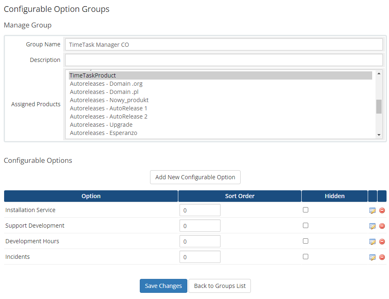Viewport: 389px width, 299px height.
Task: Toggle Hidden checkbox for Incidents
Action: 306,257
